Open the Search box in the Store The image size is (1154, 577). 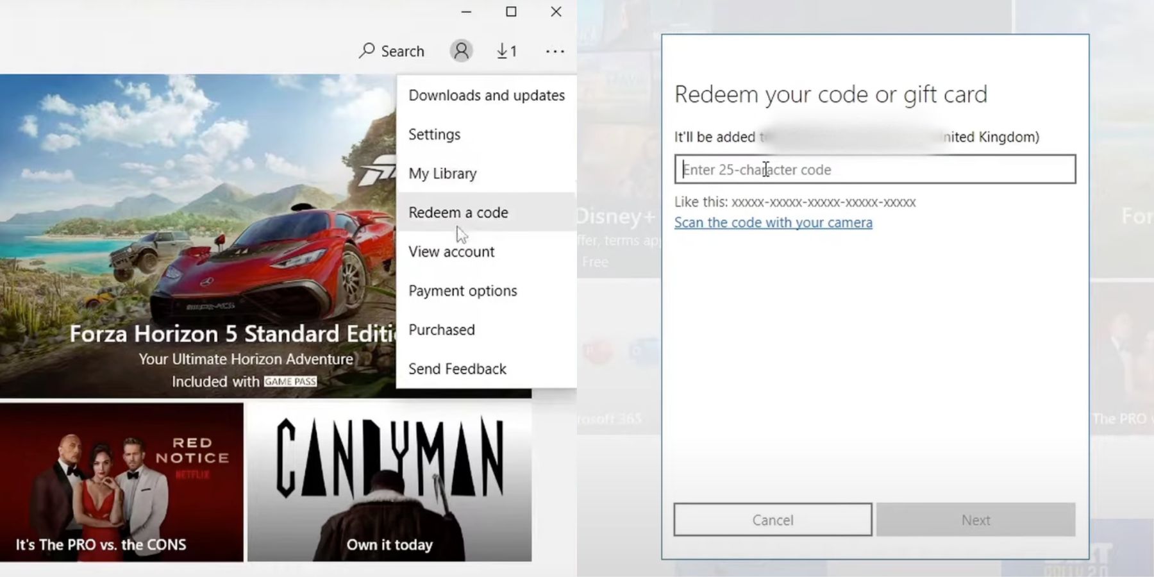(392, 51)
